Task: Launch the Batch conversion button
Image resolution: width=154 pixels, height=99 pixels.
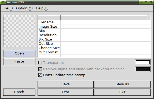Action: [x=19, y=92]
